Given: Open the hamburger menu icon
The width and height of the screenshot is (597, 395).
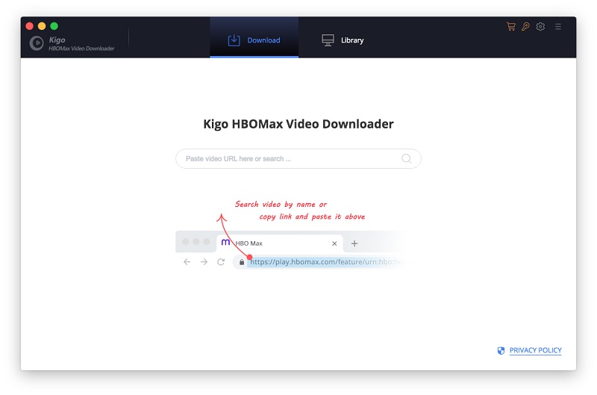Looking at the screenshot, I should point(558,27).
